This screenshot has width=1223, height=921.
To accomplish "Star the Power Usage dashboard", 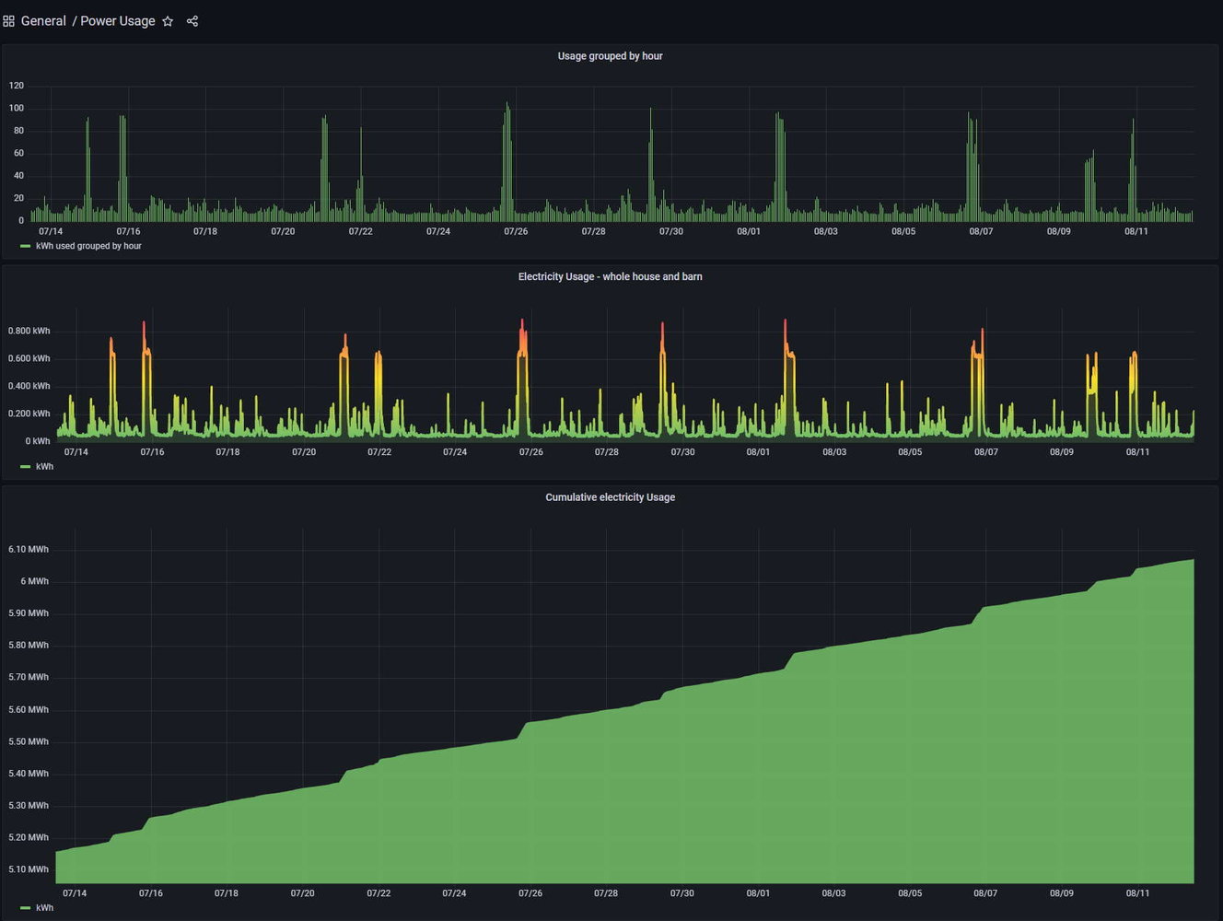I will pos(168,21).
